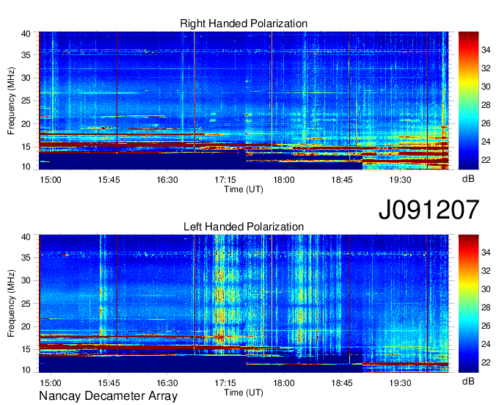Click the 40 MHz tick on right-handed plot axis
Screen dimensions: 499x405
point(26,34)
